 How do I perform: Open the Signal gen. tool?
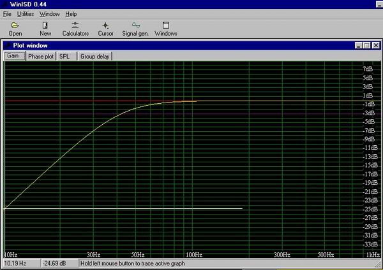(x=135, y=29)
